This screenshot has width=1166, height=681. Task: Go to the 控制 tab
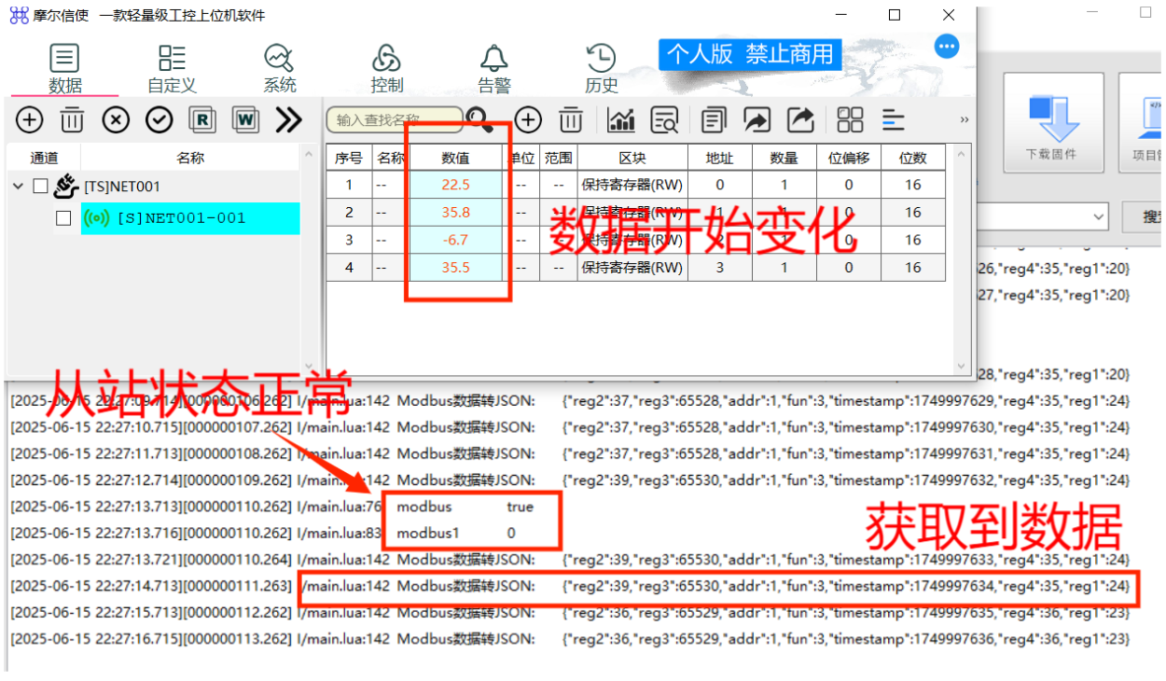[386, 68]
